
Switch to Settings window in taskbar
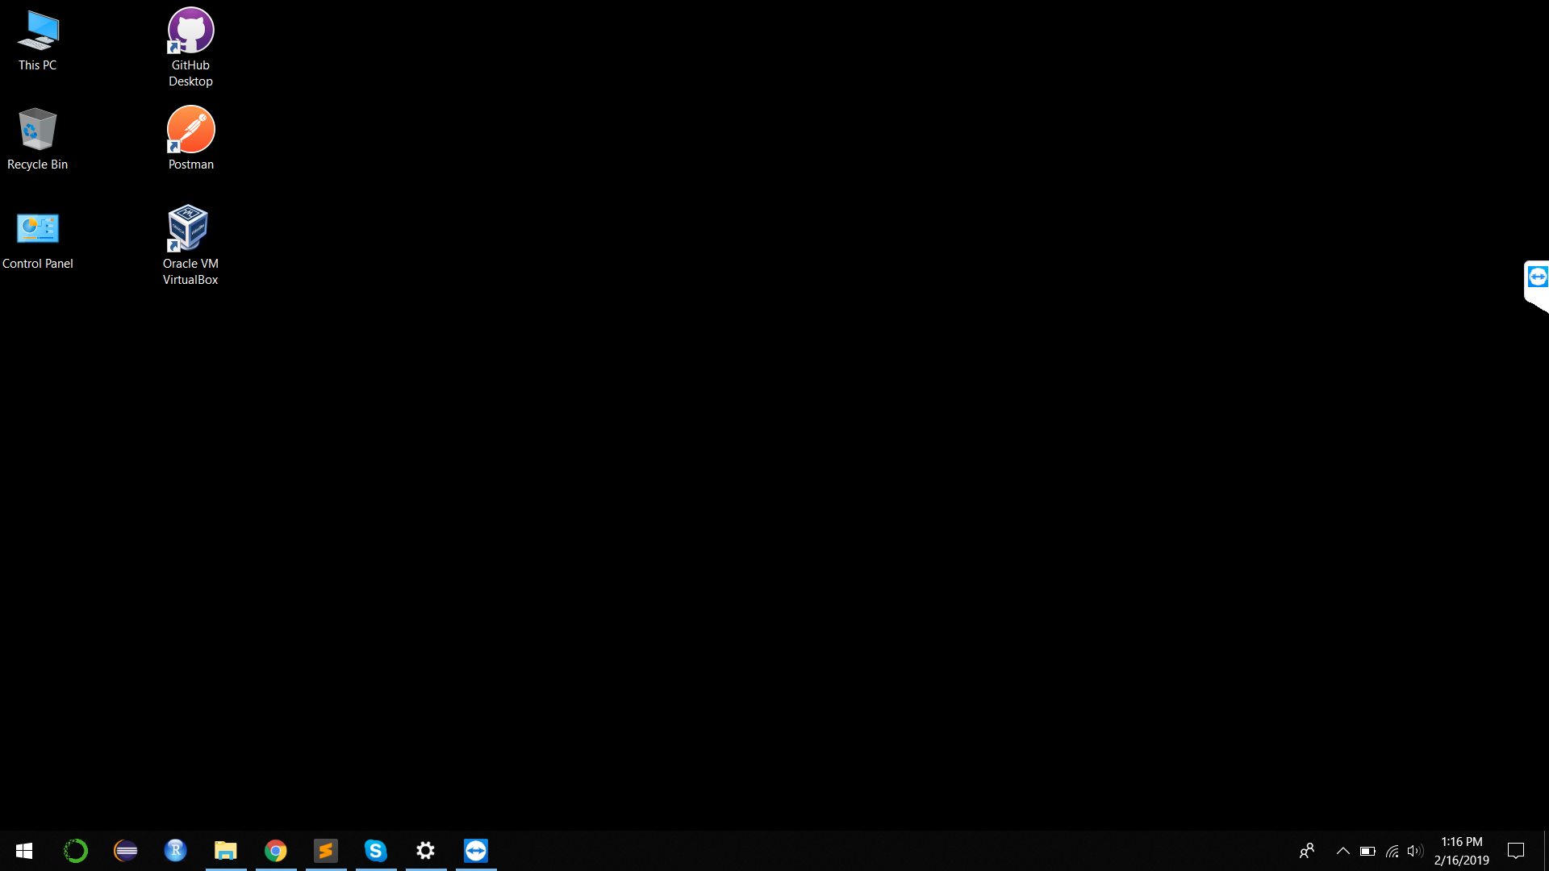(x=426, y=851)
